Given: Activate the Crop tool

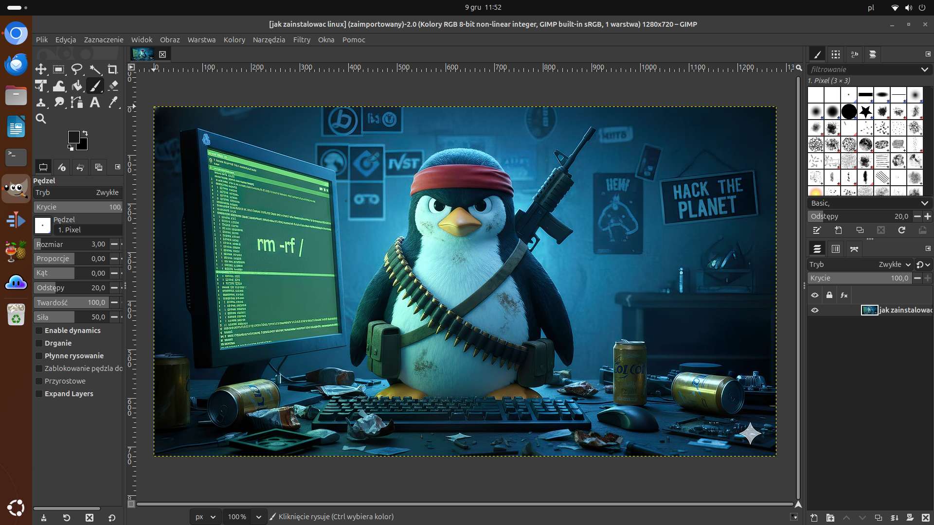Looking at the screenshot, I should point(113,70).
